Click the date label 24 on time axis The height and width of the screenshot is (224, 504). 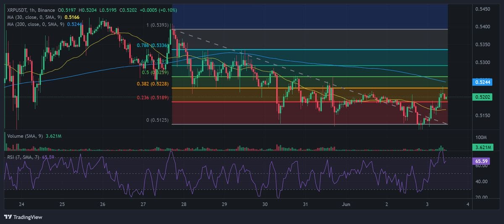click(21, 204)
